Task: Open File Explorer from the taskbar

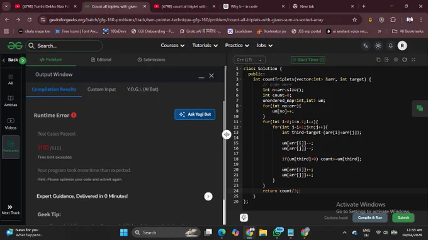Action: [x=263, y=232]
